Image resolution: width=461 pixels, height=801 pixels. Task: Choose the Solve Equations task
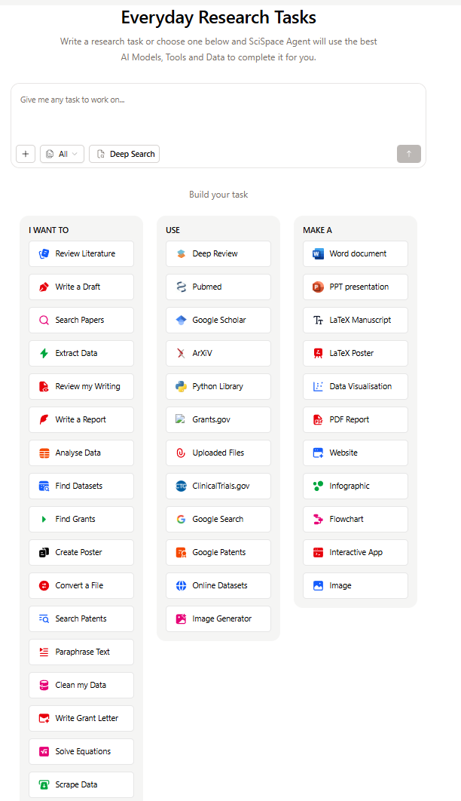click(81, 751)
